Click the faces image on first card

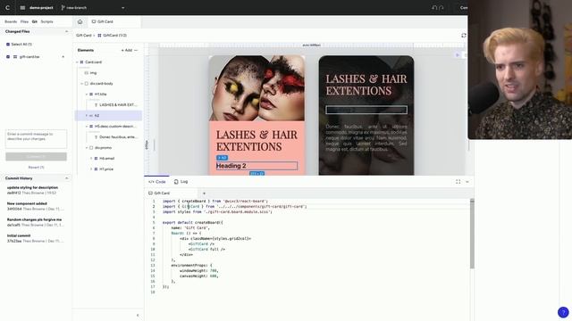(x=257, y=88)
